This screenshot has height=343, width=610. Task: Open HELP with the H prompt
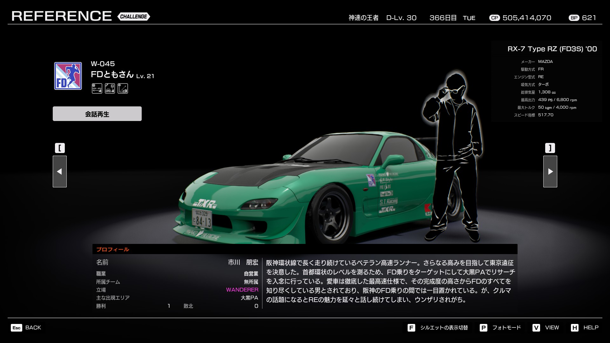tap(585, 327)
